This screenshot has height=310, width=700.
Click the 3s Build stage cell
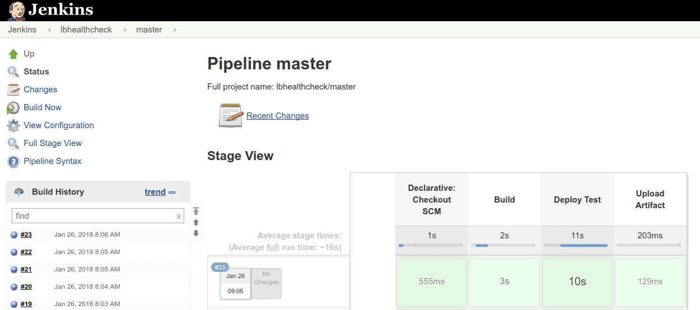pyautogui.click(x=505, y=281)
